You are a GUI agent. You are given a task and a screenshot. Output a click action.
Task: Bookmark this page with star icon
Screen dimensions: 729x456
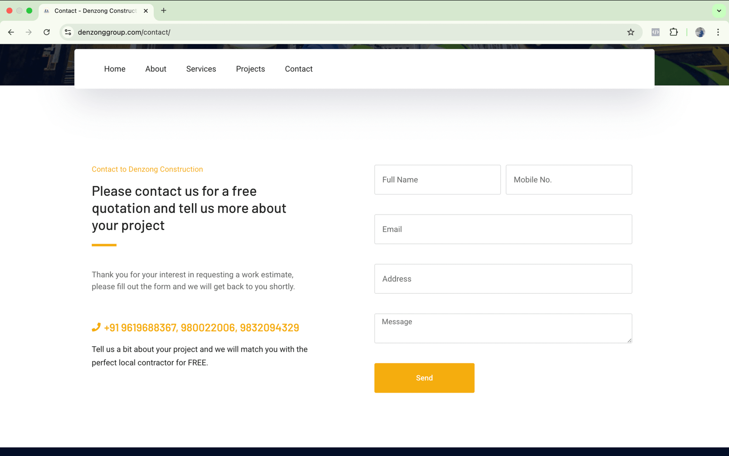point(631,32)
